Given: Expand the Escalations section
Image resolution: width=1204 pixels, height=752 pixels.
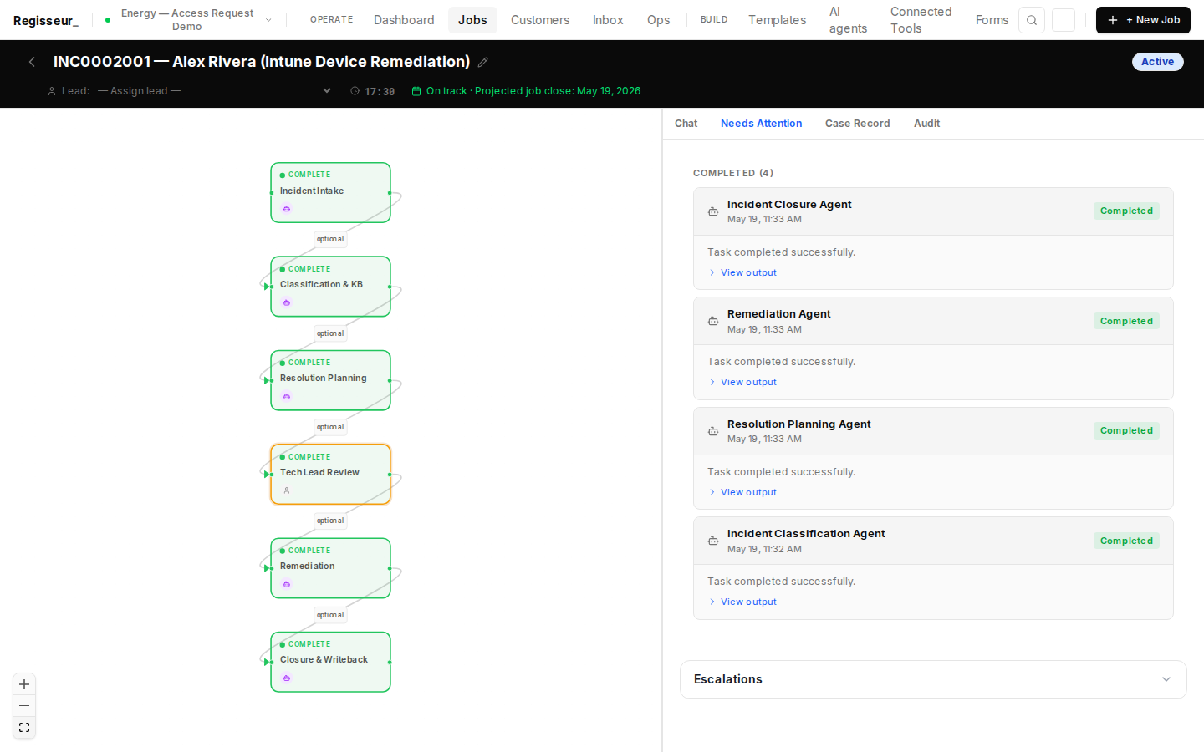Looking at the screenshot, I should [933, 679].
